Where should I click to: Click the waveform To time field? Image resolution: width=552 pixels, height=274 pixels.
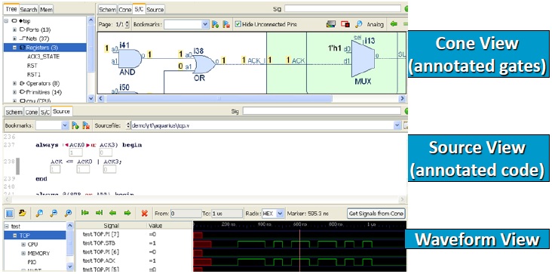tap(227, 214)
